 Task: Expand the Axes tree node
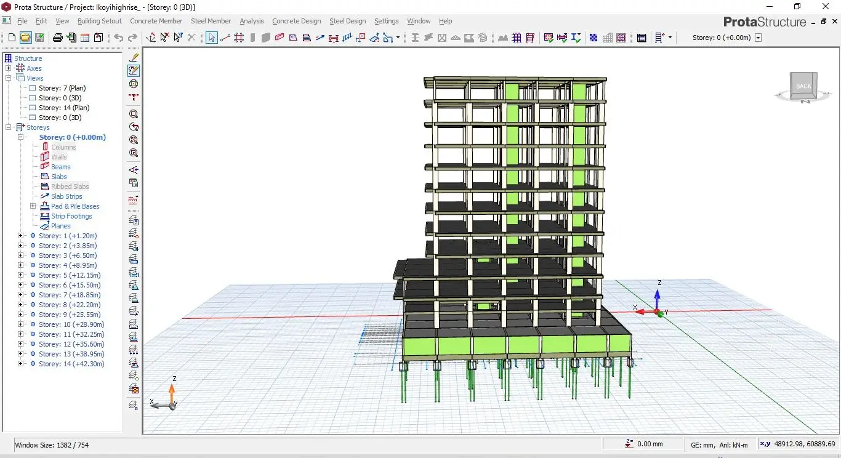9,68
